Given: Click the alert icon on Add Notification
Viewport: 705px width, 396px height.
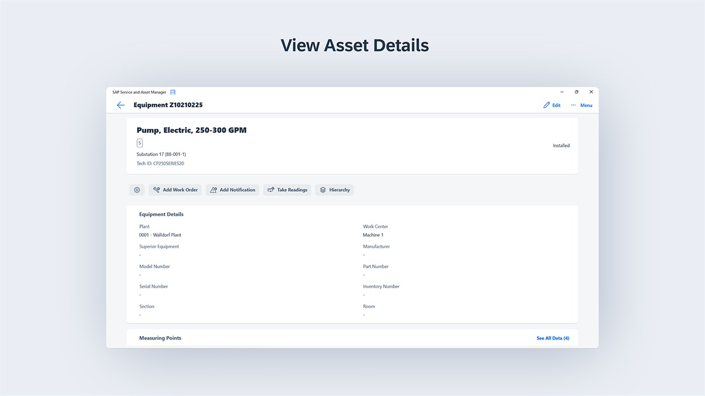Looking at the screenshot, I should tap(213, 190).
